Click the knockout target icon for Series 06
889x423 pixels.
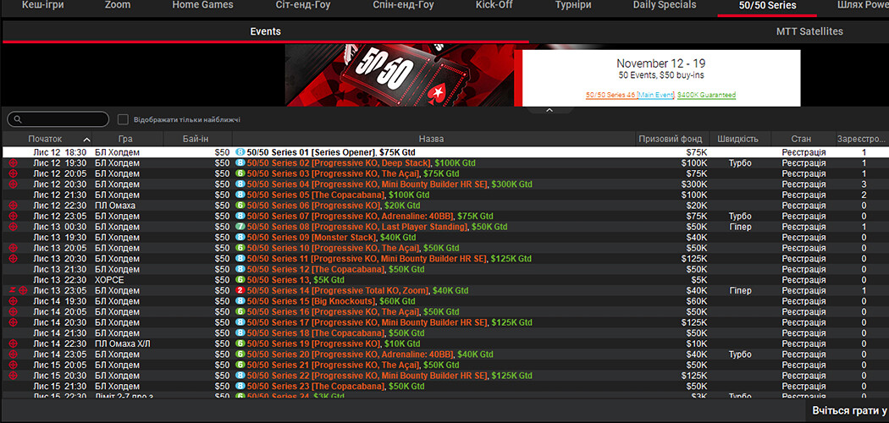point(13,206)
